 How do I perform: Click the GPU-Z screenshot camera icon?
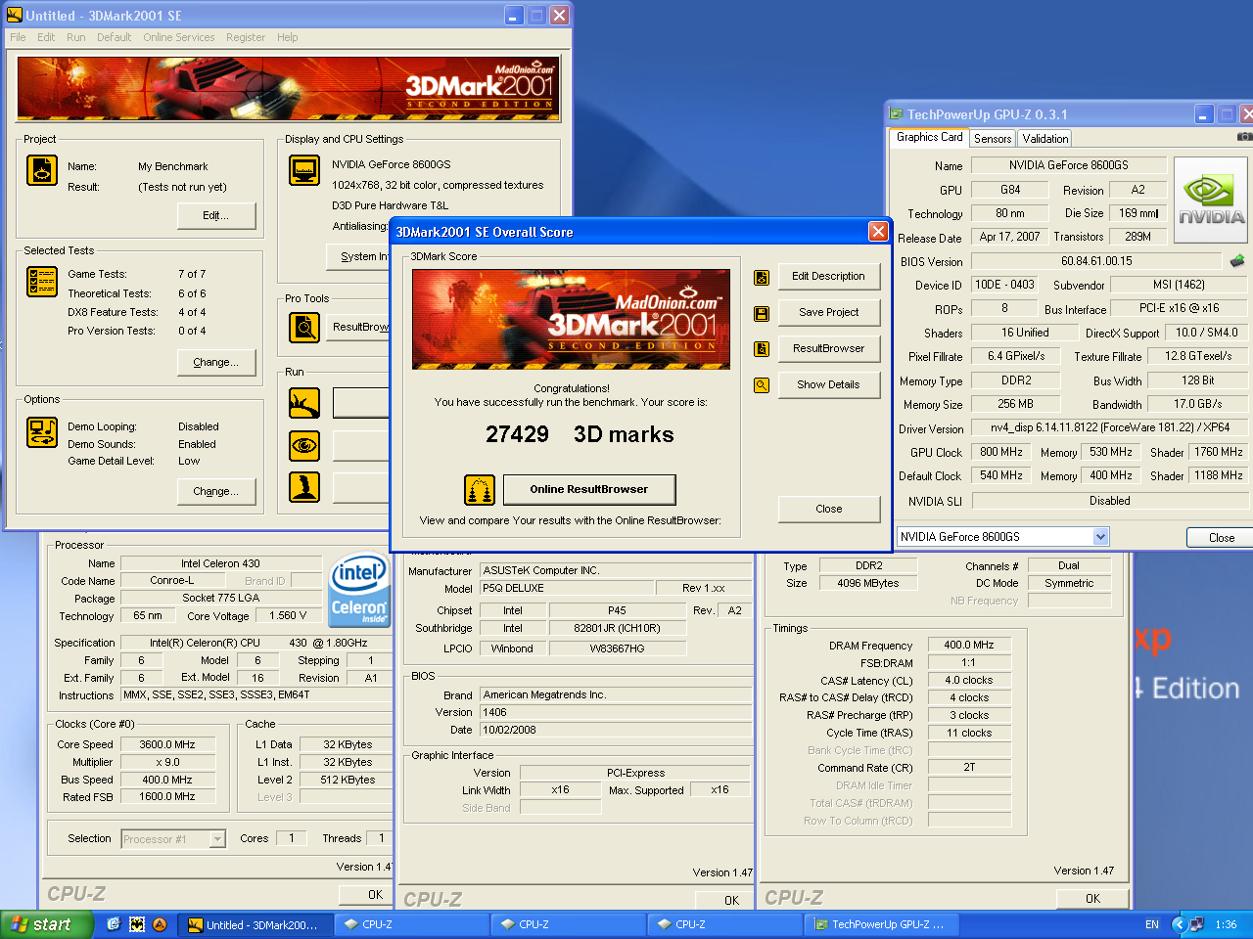(x=1244, y=137)
